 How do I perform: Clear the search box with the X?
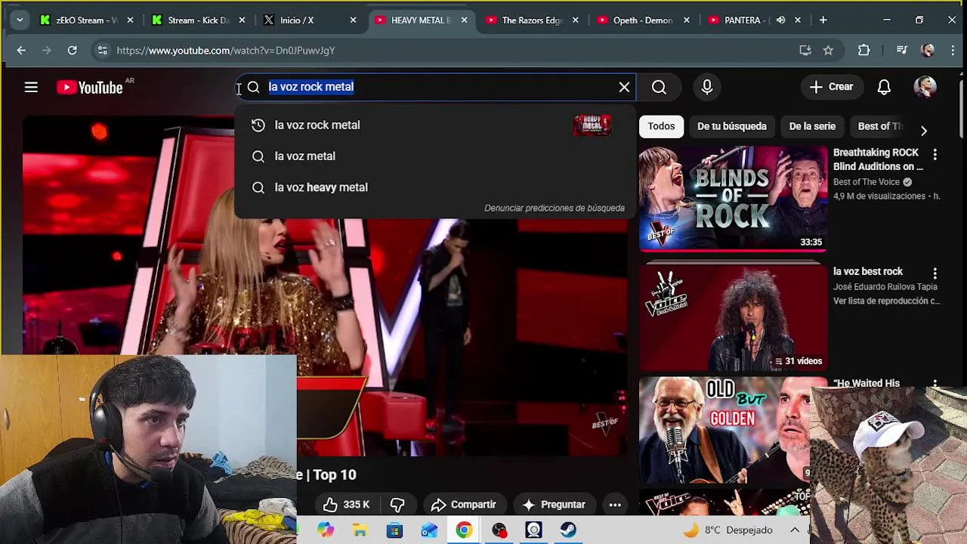(x=624, y=87)
